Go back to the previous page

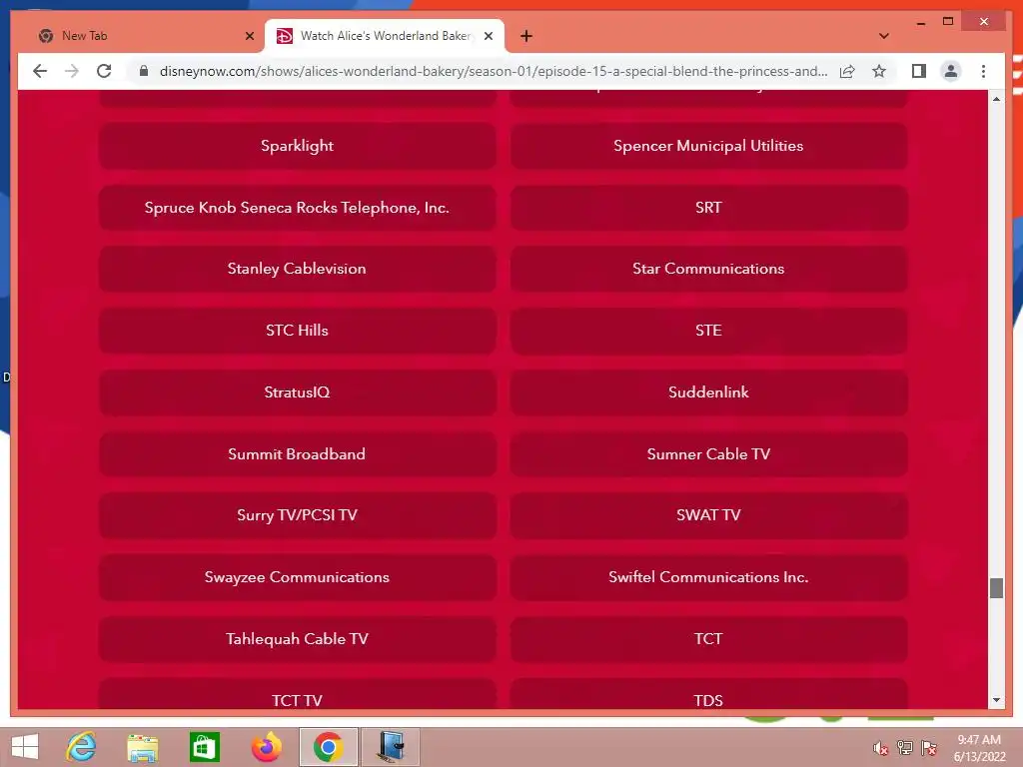coord(40,71)
